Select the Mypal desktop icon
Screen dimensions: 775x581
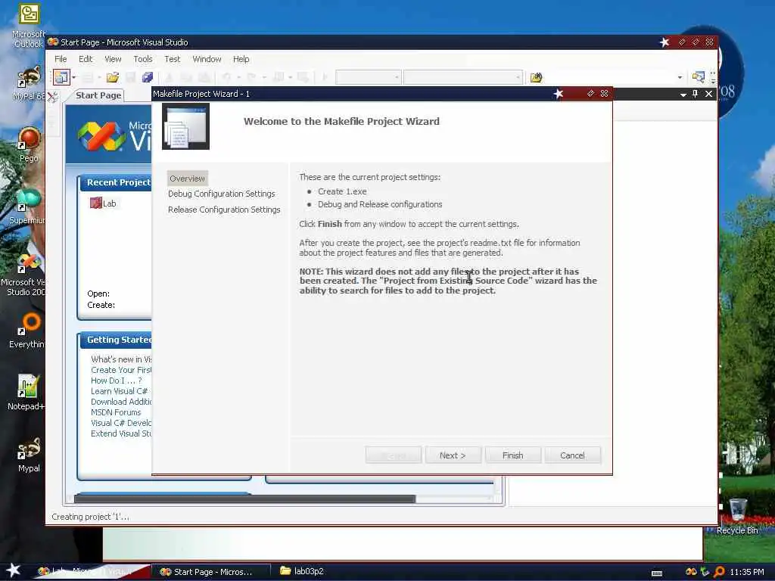(x=29, y=455)
